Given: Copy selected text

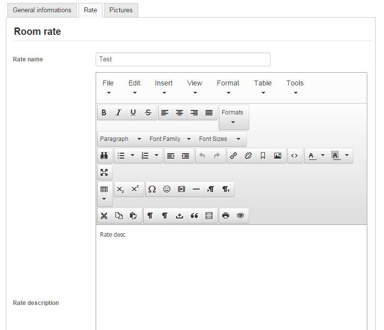Looking at the screenshot, I should [x=119, y=216].
